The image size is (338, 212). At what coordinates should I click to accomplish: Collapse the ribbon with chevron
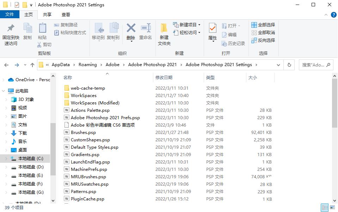pyautogui.click(x=326, y=15)
